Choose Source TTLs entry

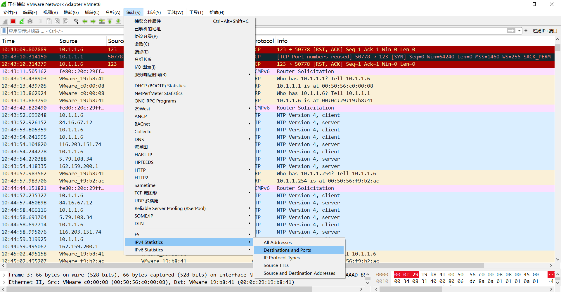299,265
